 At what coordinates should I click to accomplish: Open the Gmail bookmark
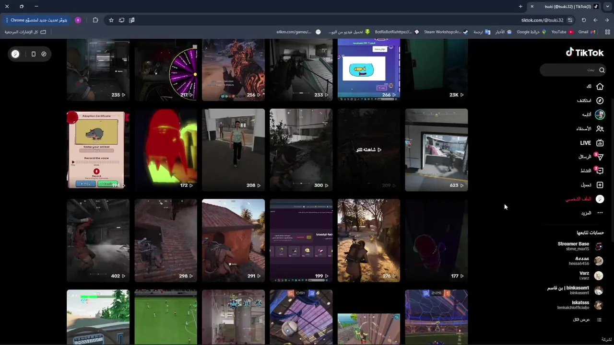pos(587,32)
